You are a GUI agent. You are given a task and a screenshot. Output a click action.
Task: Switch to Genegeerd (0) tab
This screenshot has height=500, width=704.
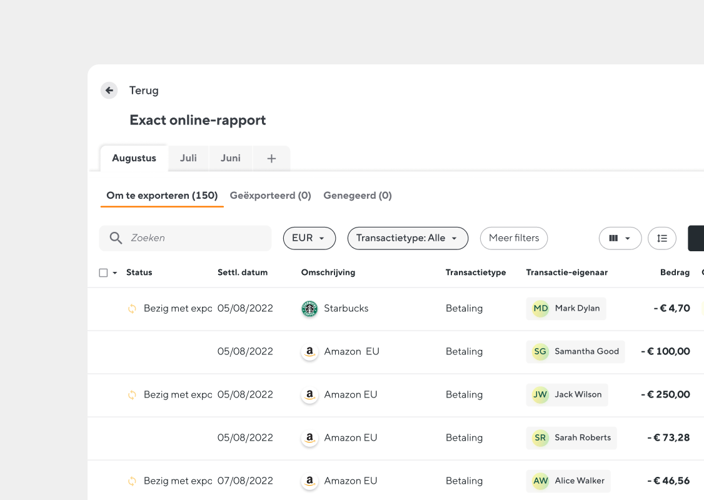(x=358, y=196)
